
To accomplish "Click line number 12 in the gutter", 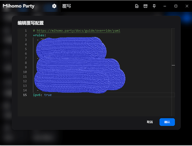I will coord(25,81).
